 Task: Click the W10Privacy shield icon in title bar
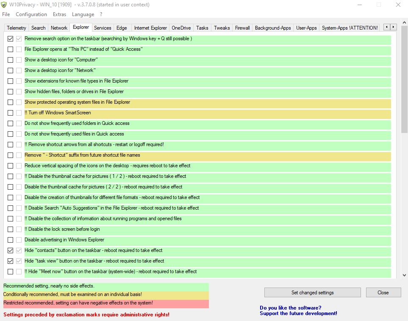[4, 5]
